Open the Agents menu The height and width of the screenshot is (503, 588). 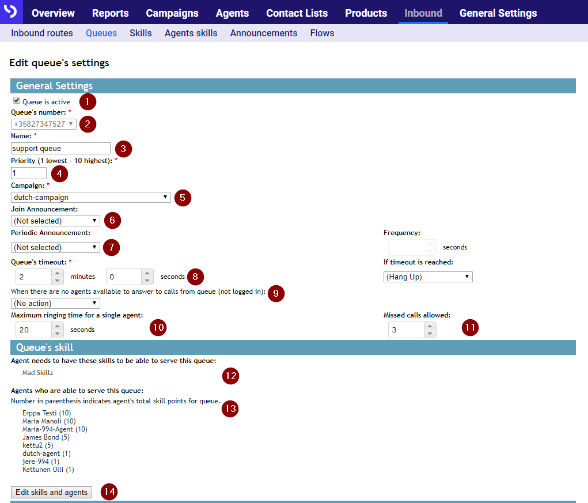tap(232, 13)
